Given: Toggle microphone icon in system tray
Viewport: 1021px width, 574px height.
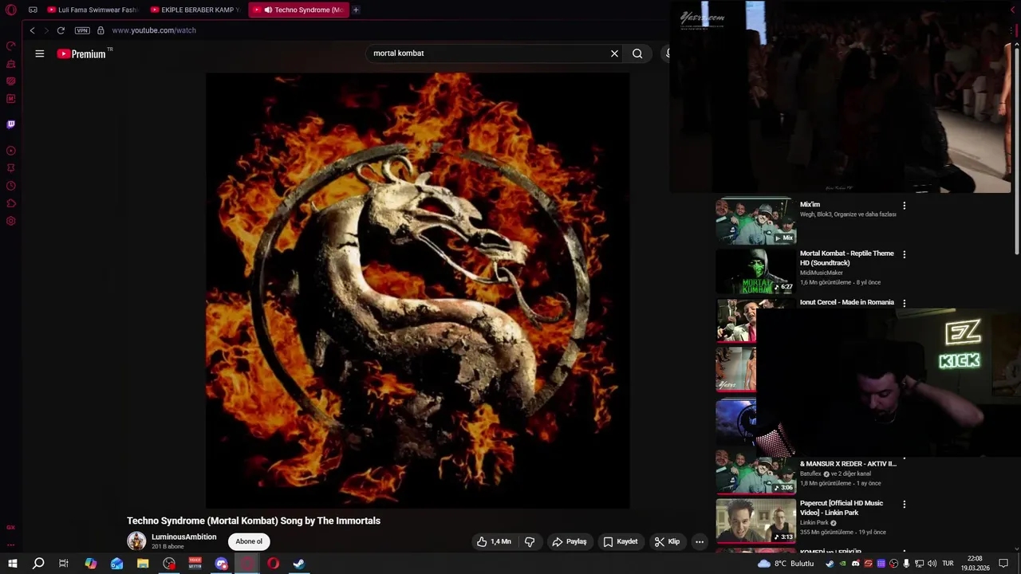Looking at the screenshot, I should [906, 564].
